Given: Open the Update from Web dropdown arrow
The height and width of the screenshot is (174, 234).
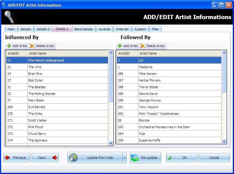Looking at the screenshot, I should [x=125, y=158].
